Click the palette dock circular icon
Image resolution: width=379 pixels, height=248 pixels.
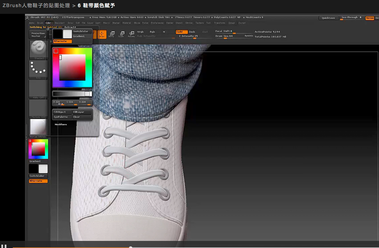point(48,29)
